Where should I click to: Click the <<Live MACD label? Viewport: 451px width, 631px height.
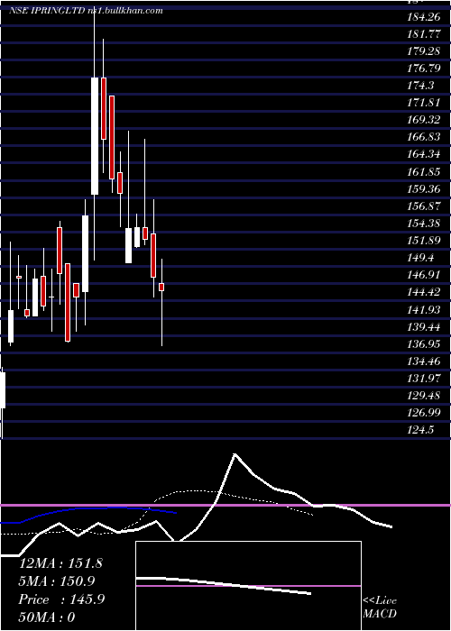point(380,608)
